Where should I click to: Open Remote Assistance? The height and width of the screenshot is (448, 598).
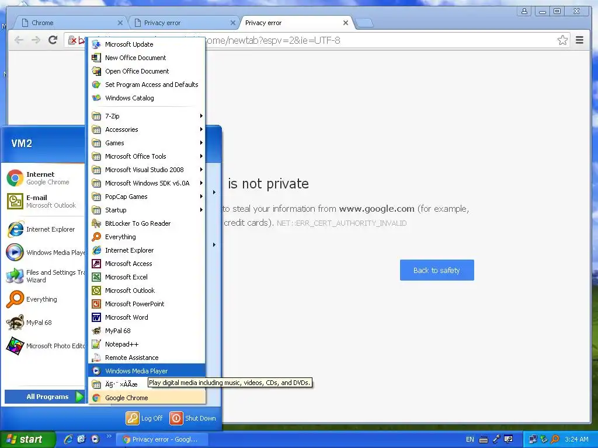point(147,358)
